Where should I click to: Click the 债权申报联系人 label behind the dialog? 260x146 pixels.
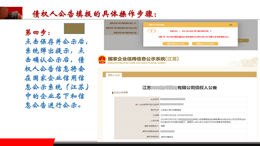point(124,24)
